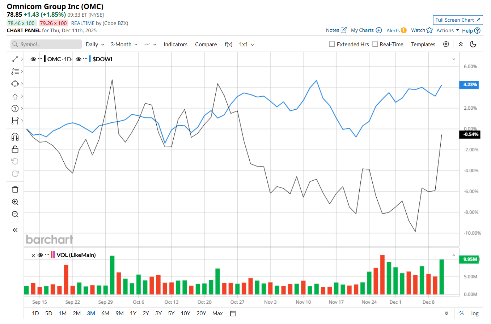Click the OMC black color swatch
Image resolution: width=491 pixels, height=324 pixels.
(45, 59)
